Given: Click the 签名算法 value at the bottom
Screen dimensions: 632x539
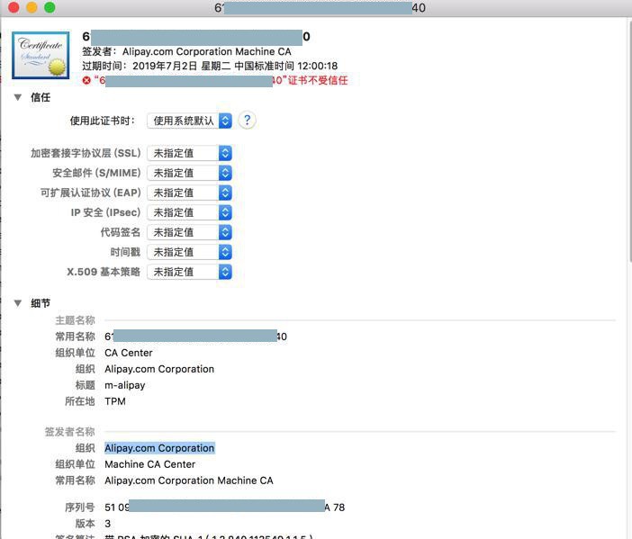Looking at the screenshot, I should (x=209, y=536).
